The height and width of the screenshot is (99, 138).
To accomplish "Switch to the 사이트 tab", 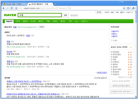I will pos(17,21).
